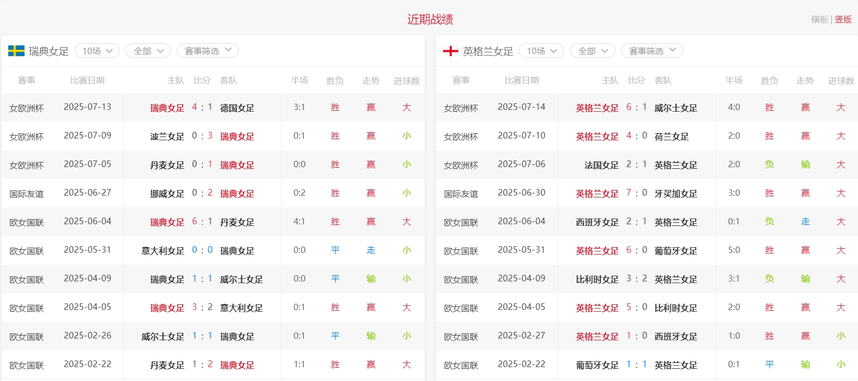
Task: Open England's 10场 match count dropdown
Action: (541, 51)
